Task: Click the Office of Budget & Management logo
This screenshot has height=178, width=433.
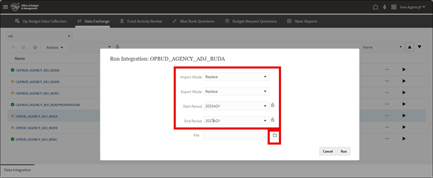Action: 24,7
